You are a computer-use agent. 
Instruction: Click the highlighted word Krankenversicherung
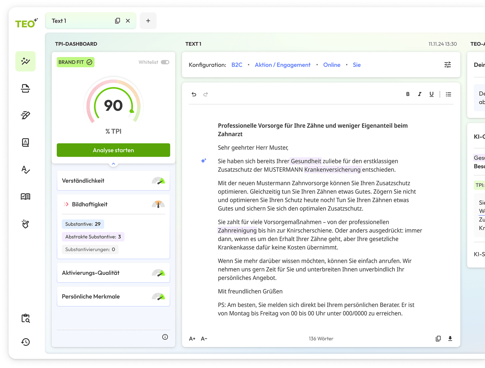(x=332, y=169)
